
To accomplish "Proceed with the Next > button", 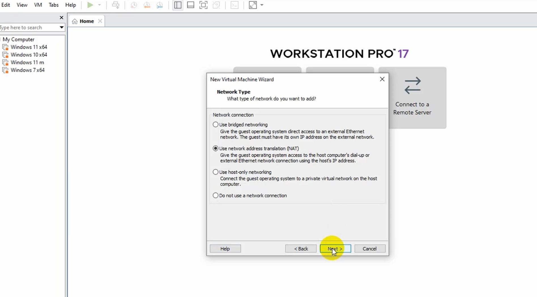I will (x=335, y=249).
